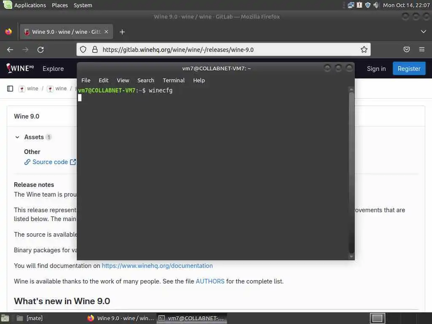The image size is (432, 324).
Task: Open the Firefox hamburger application menu
Action: (421, 49)
